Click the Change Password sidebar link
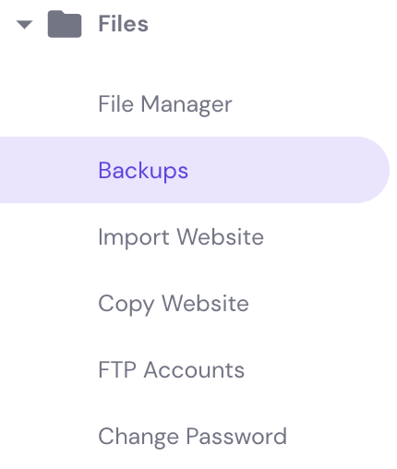The image size is (397, 469). pyautogui.click(x=193, y=437)
